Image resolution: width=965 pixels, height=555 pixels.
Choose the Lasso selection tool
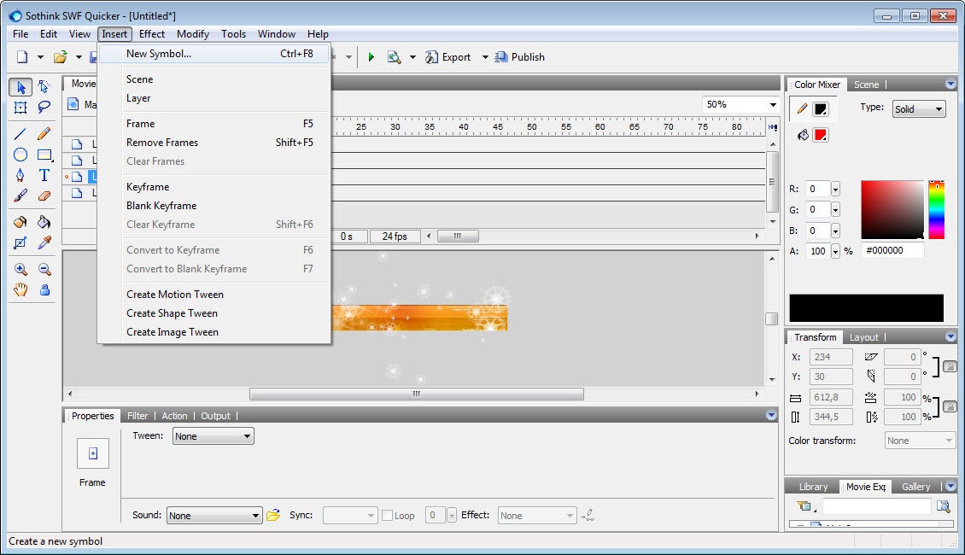point(44,108)
